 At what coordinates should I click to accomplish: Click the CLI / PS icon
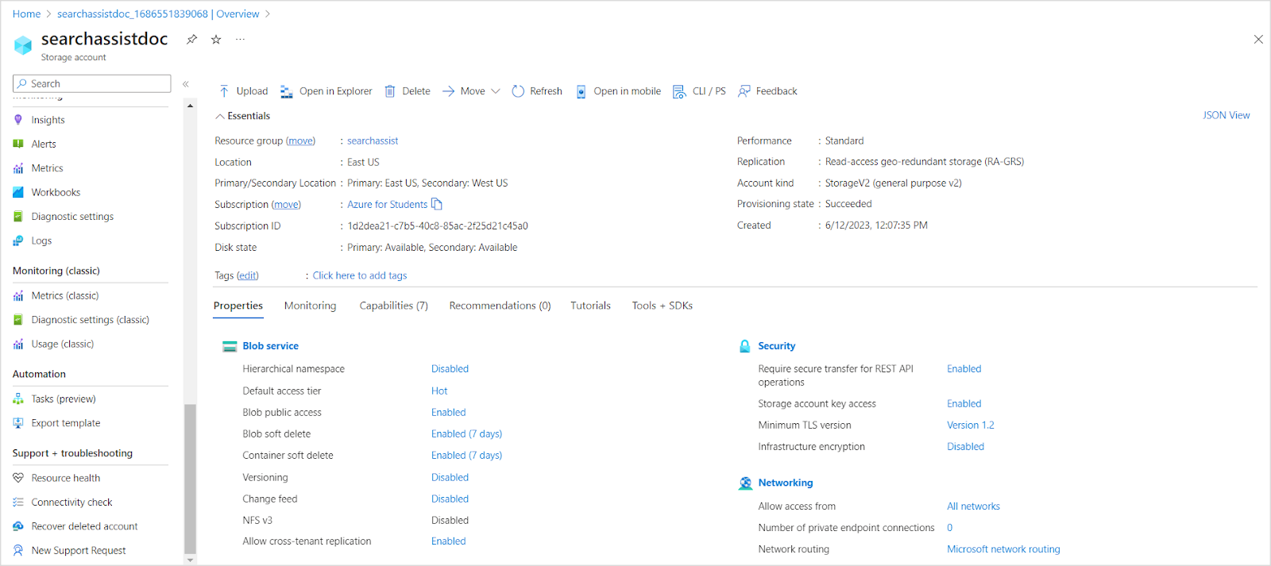coord(679,91)
